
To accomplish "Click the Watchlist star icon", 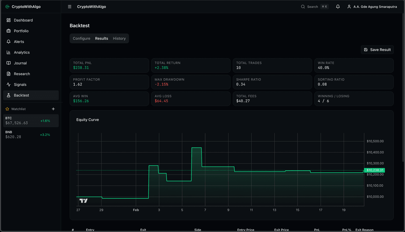I will (7, 109).
